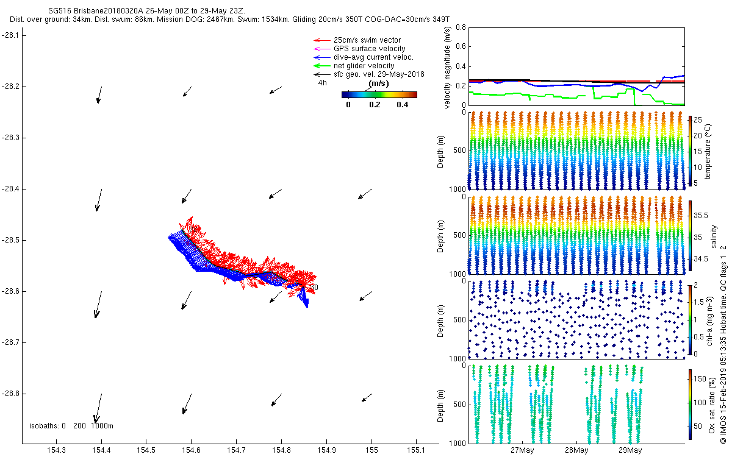Click the red swim vector legend arrow
The image size is (732, 457).
click(321, 40)
